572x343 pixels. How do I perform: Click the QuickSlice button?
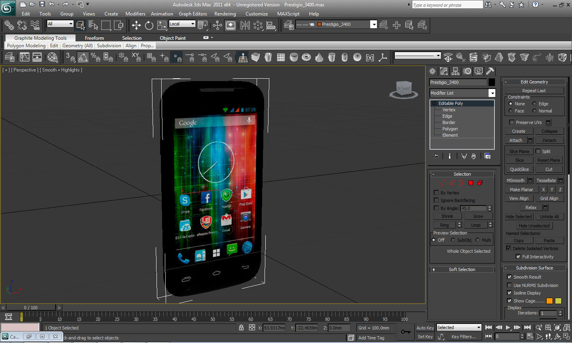pos(520,169)
